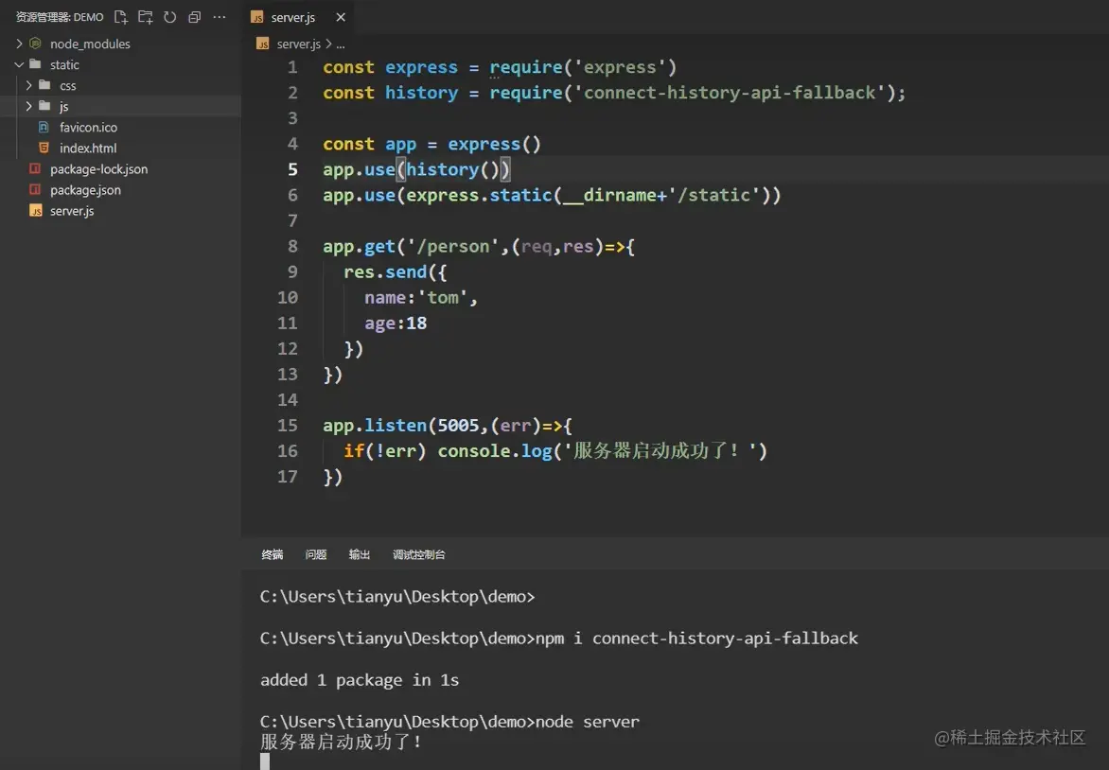Click the css folder icon
The height and width of the screenshot is (770, 1109).
pyautogui.click(x=44, y=85)
